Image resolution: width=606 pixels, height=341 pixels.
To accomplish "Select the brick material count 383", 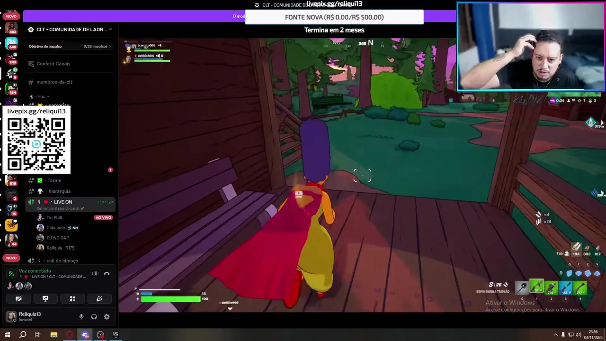I will [x=587, y=250].
